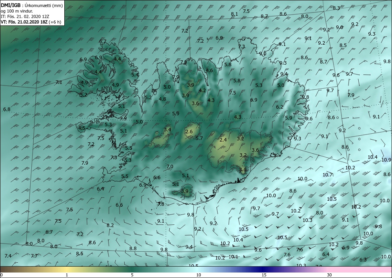Click the 10.9 value at the right edge
This screenshot has width=392, height=278.
(x=386, y=160)
